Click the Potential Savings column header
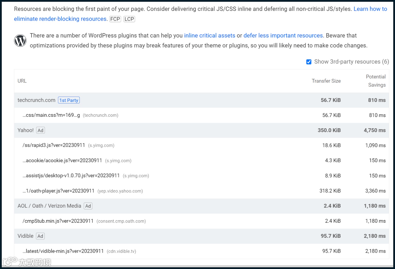Viewport: 395px width, 269px height. pos(376,81)
